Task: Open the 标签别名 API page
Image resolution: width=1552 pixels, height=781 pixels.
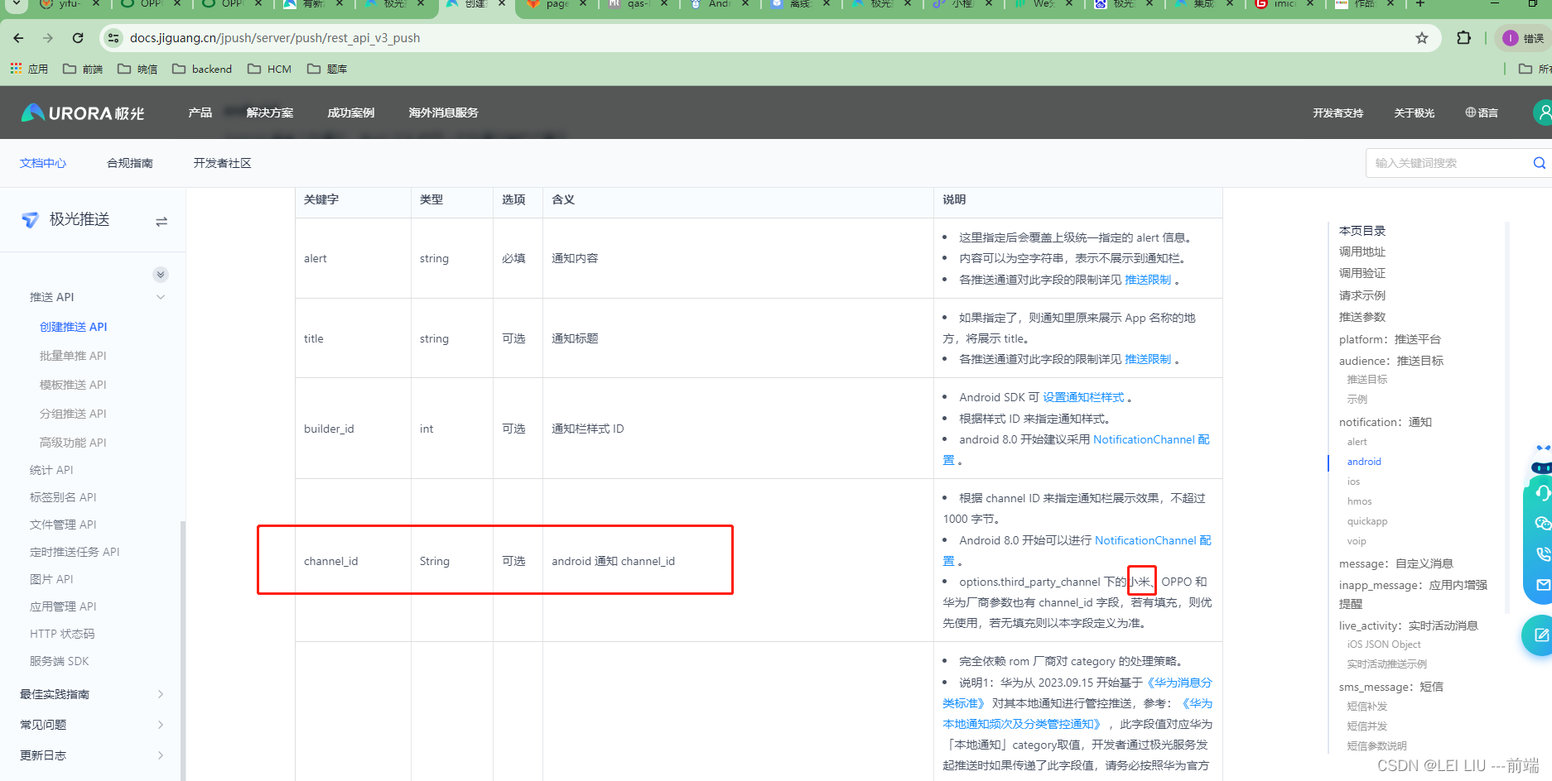Action: [x=63, y=497]
